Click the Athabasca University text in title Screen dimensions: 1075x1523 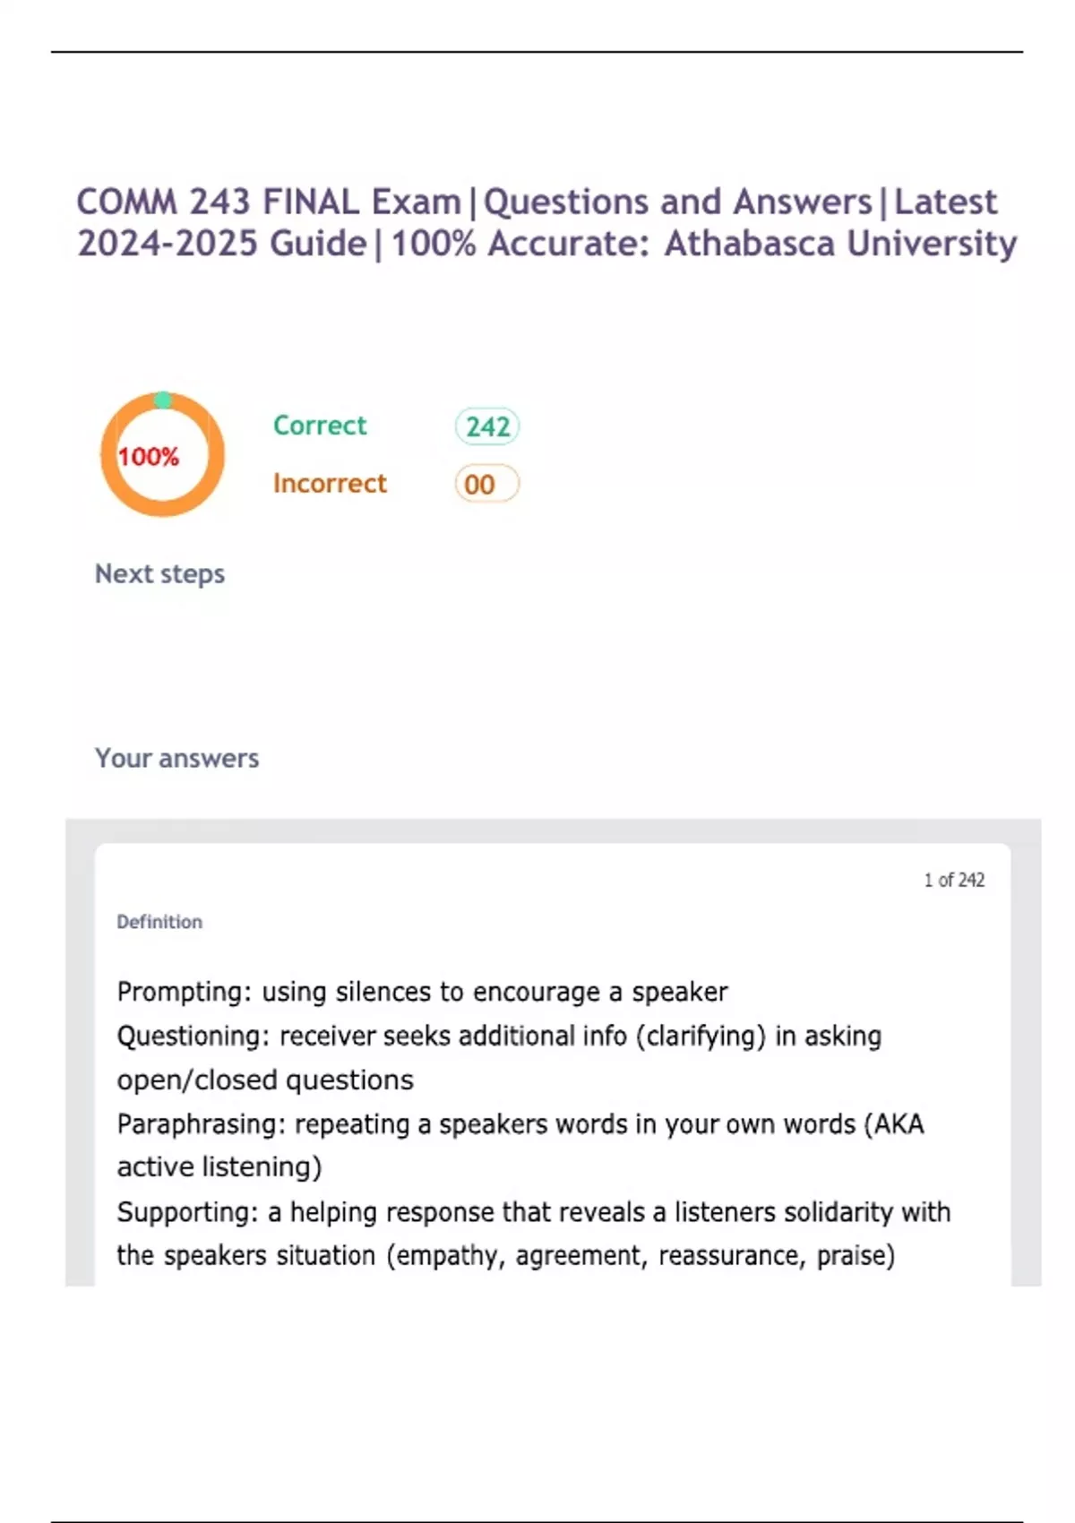point(840,244)
